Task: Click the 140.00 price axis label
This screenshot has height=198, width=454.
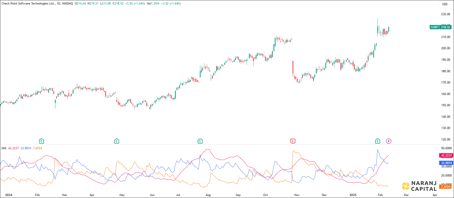Action: click(x=445, y=117)
